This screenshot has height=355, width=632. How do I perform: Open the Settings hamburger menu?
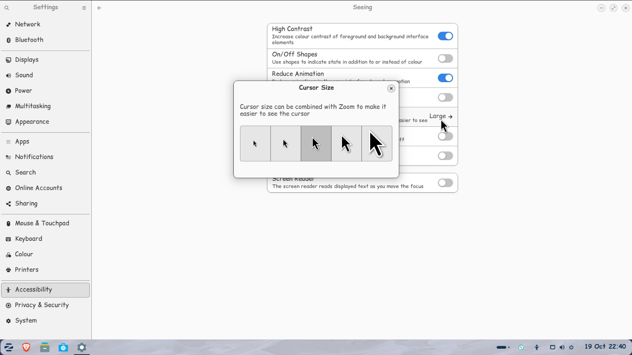[84, 8]
